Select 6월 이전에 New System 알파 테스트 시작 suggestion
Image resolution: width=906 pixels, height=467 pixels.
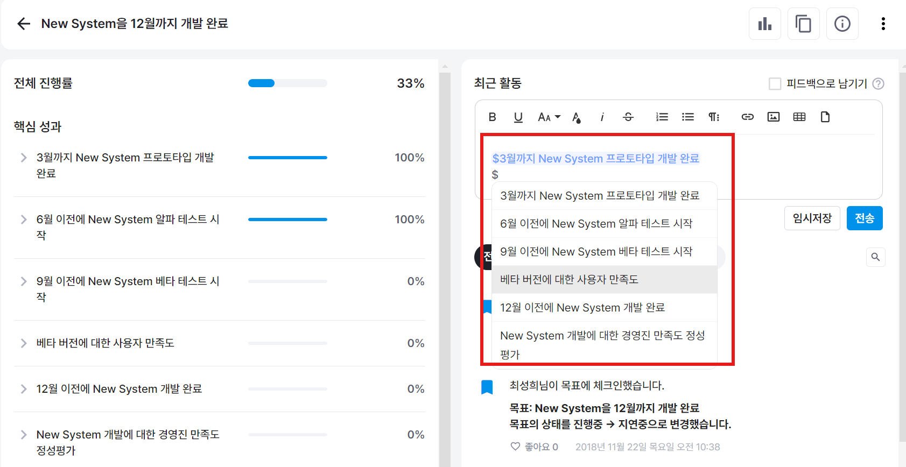point(596,224)
